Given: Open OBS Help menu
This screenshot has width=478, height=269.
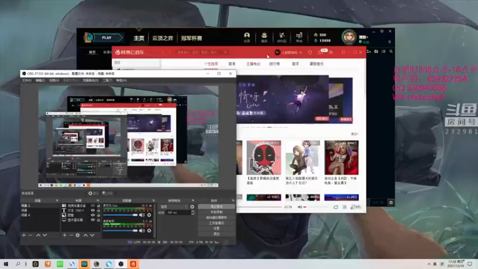Looking at the screenshot, I should (x=121, y=81).
